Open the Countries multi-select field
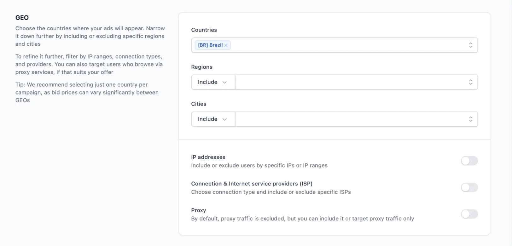 coord(335,45)
